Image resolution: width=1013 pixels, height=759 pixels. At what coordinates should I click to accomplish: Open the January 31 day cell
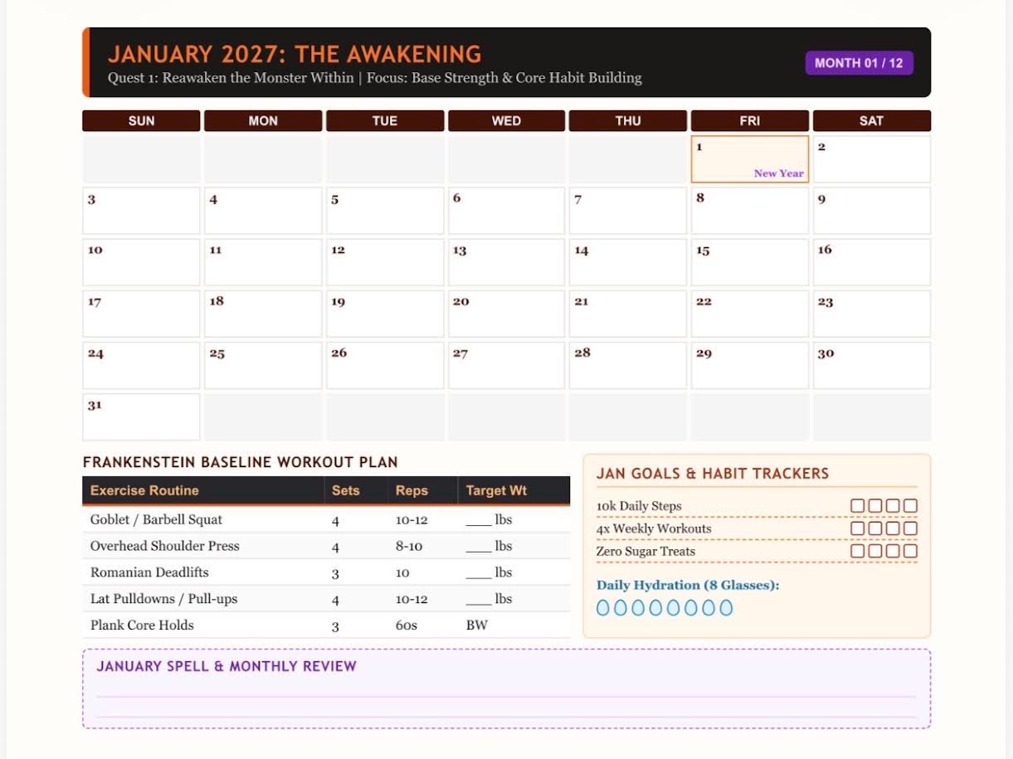[x=141, y=417]
